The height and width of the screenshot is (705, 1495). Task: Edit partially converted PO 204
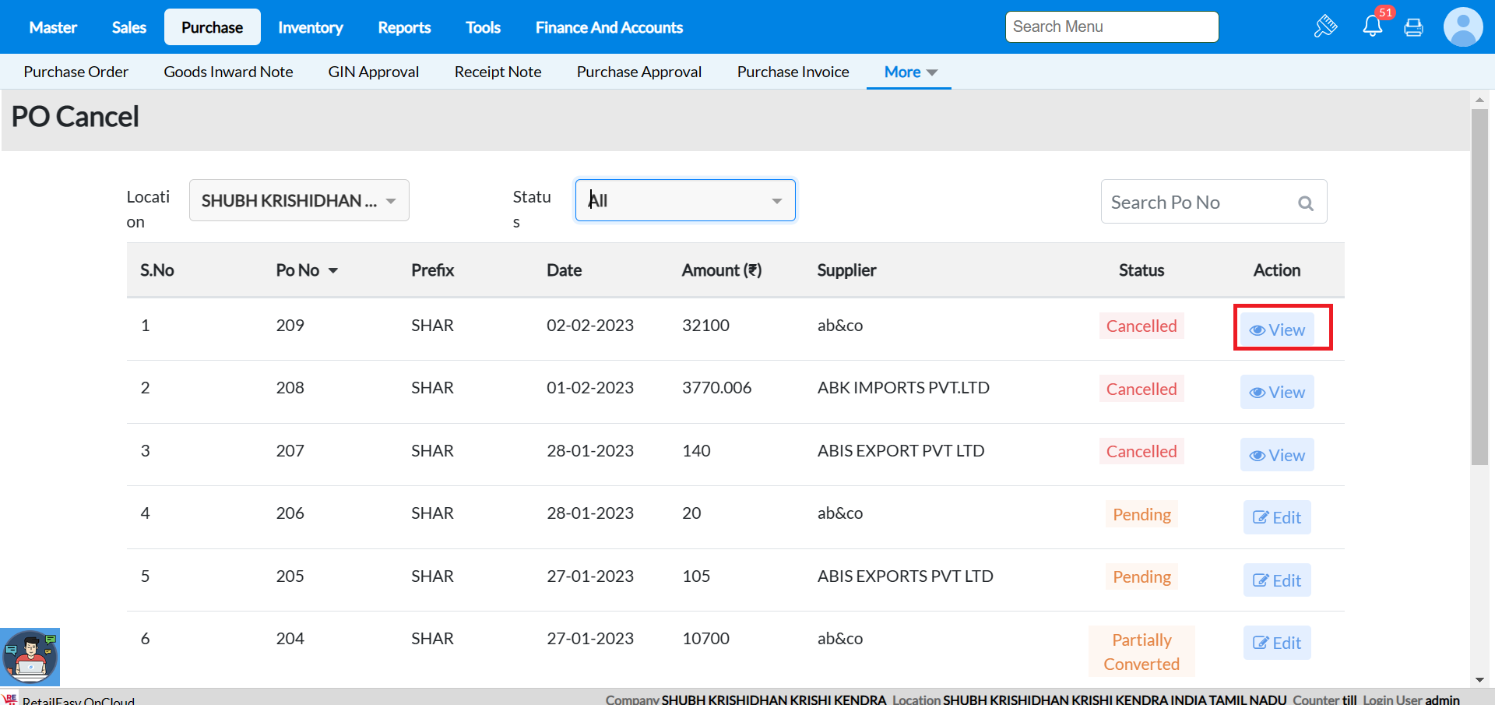coord(1277,643)
